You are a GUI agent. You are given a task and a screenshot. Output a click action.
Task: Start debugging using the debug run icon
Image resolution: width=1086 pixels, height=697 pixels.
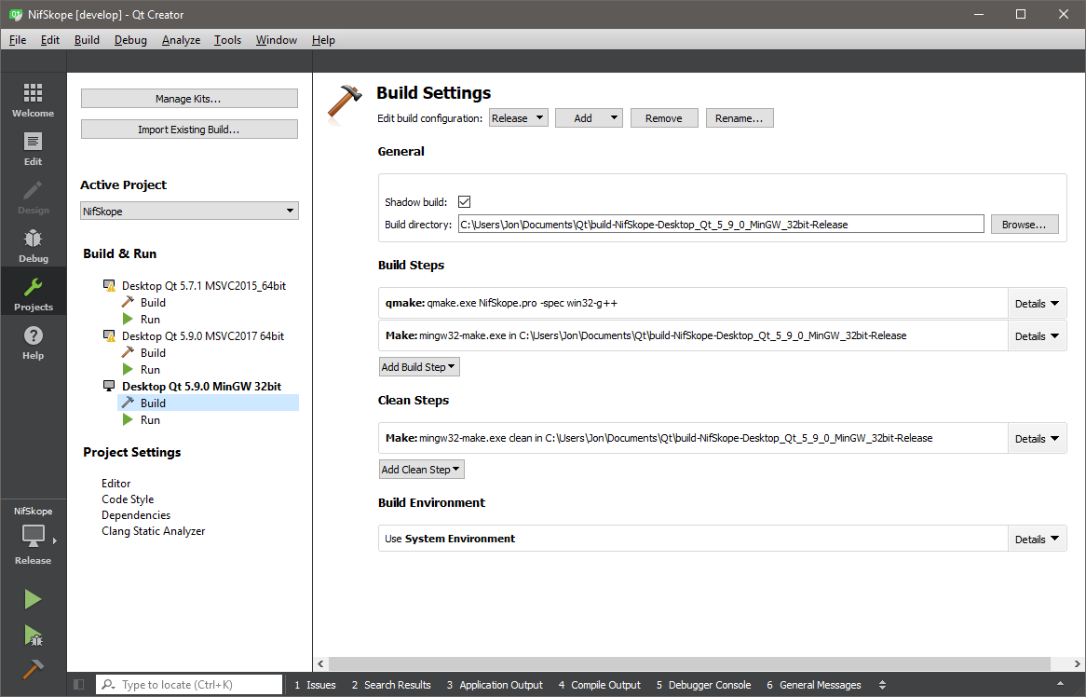pos(33,635)
